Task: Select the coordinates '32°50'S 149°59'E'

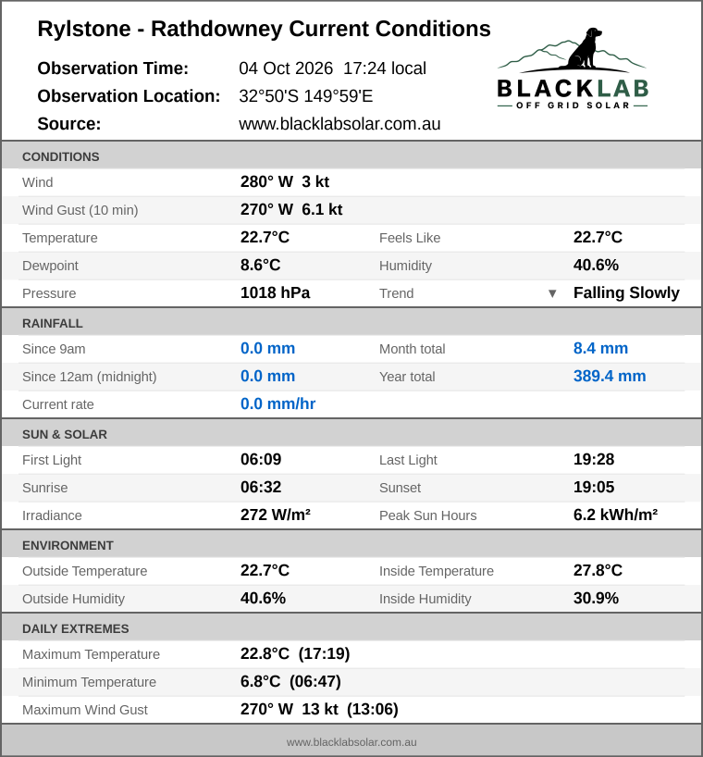Action: coord(306,96)
